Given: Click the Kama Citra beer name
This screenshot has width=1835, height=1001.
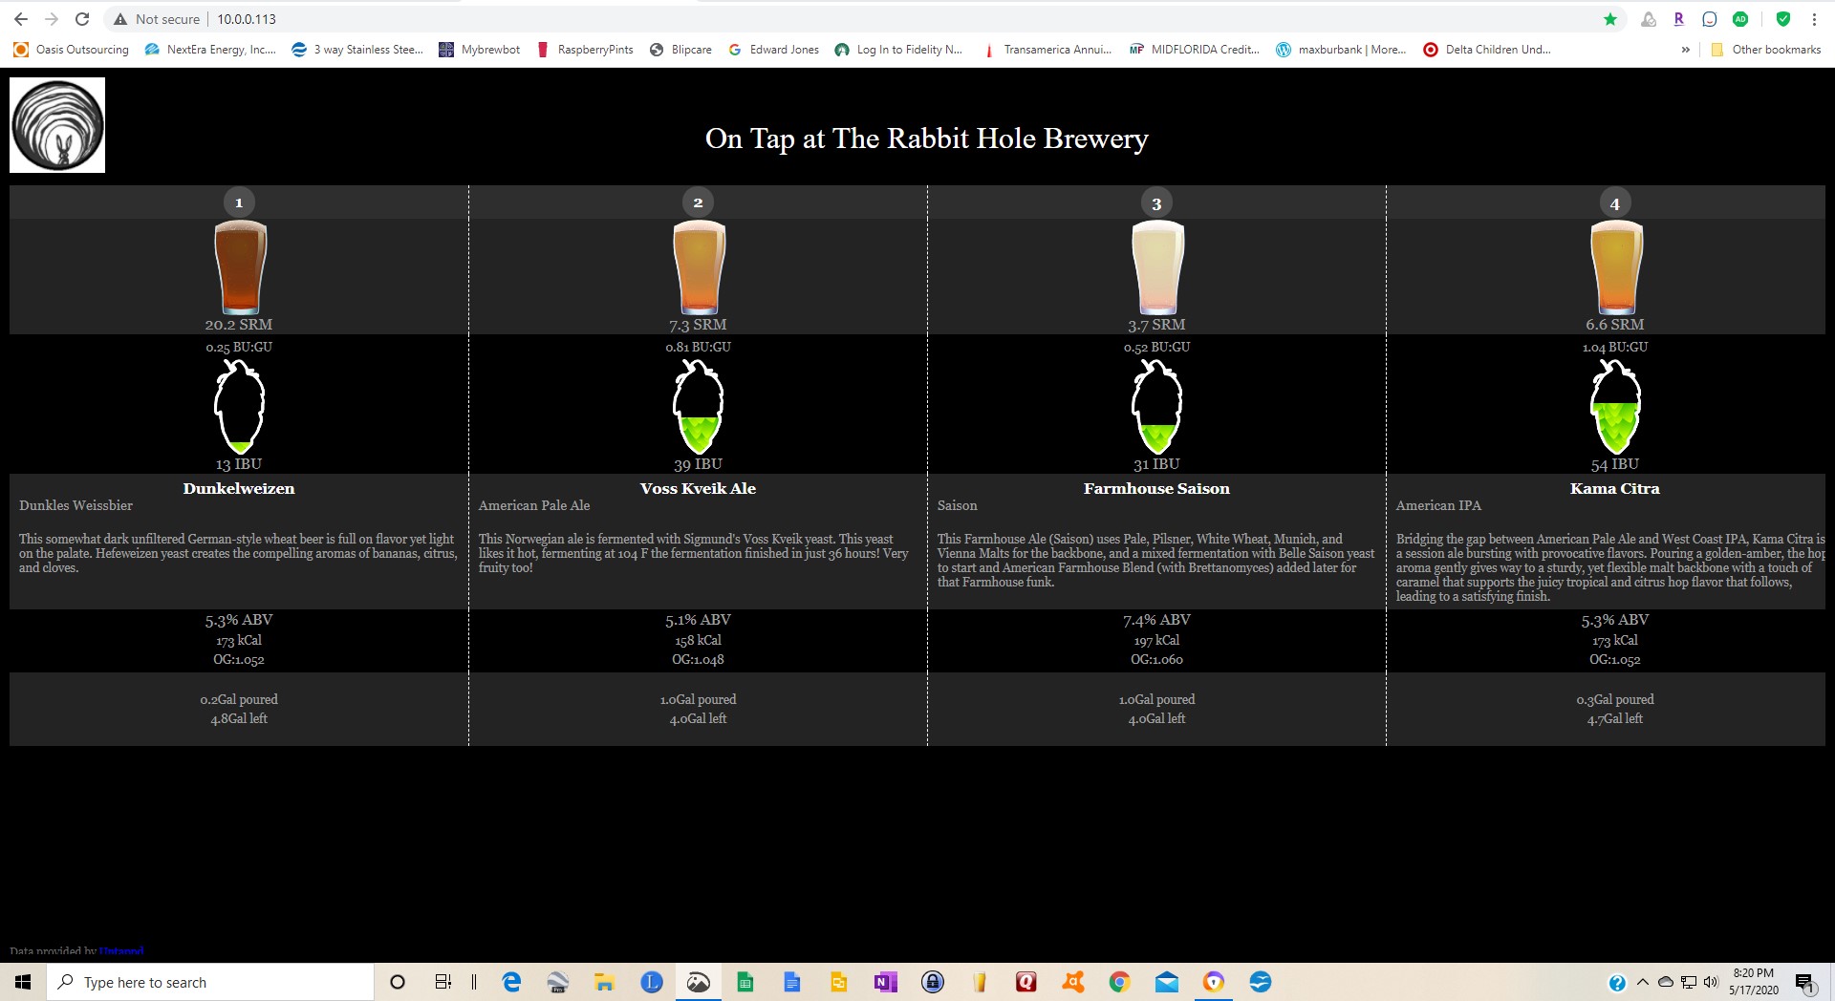Looking at the screenshot, I should [x=1615, y=488].
